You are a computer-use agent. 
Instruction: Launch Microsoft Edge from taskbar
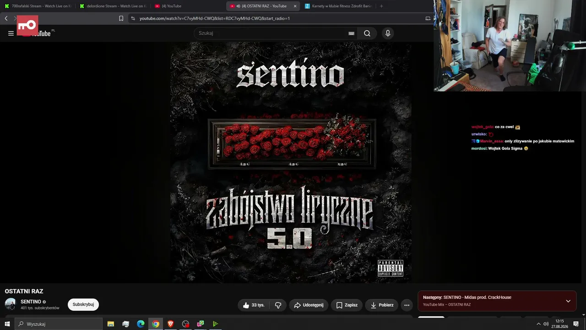pyautogui.click(x=141, y=324)
